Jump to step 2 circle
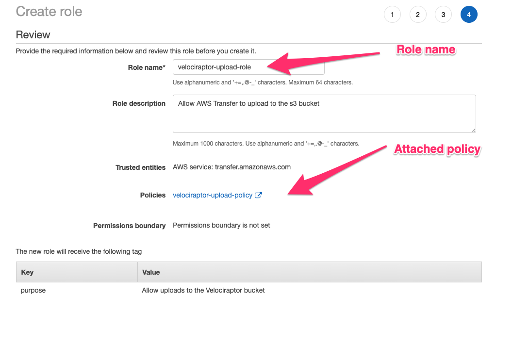This screenshot has width=529, height=345. pos(418,15)
